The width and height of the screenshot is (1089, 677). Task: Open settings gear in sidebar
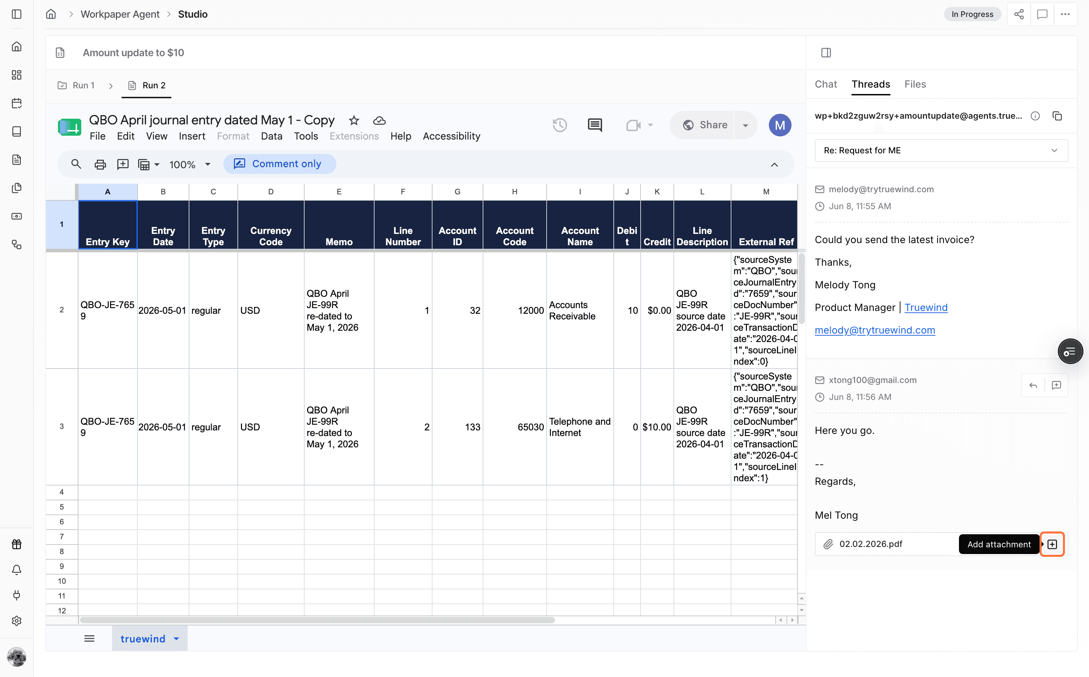pyautogui.click(x=17, y=621)
